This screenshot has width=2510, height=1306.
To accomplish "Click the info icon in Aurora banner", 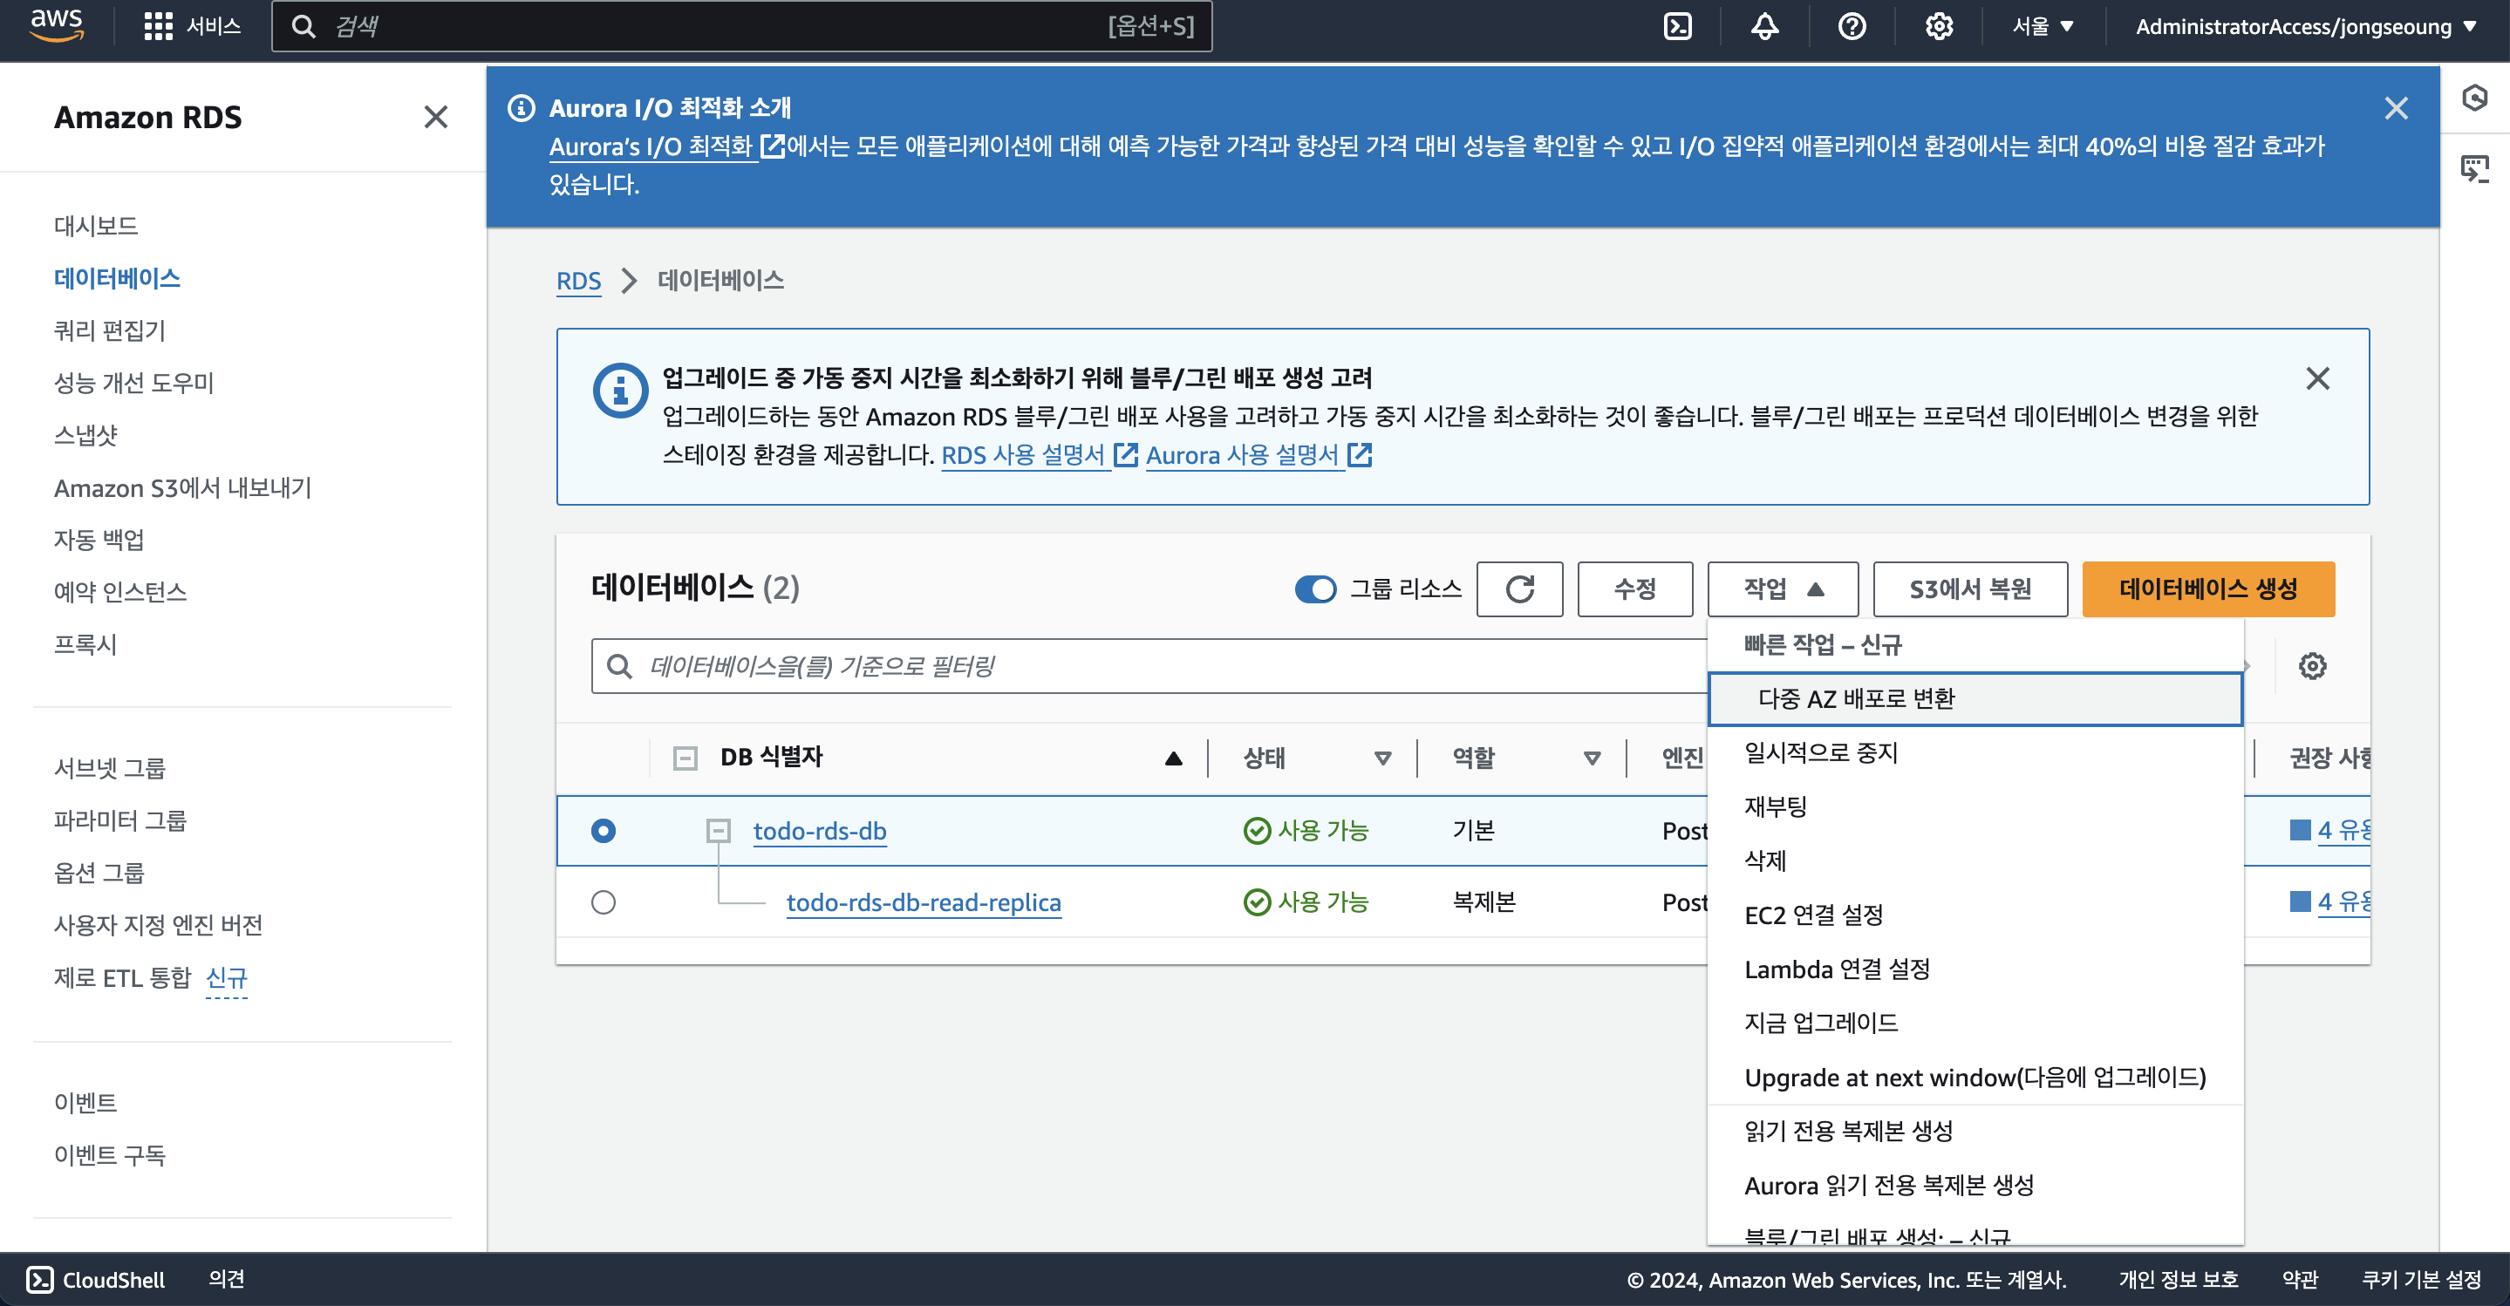I will coord(522,108).
